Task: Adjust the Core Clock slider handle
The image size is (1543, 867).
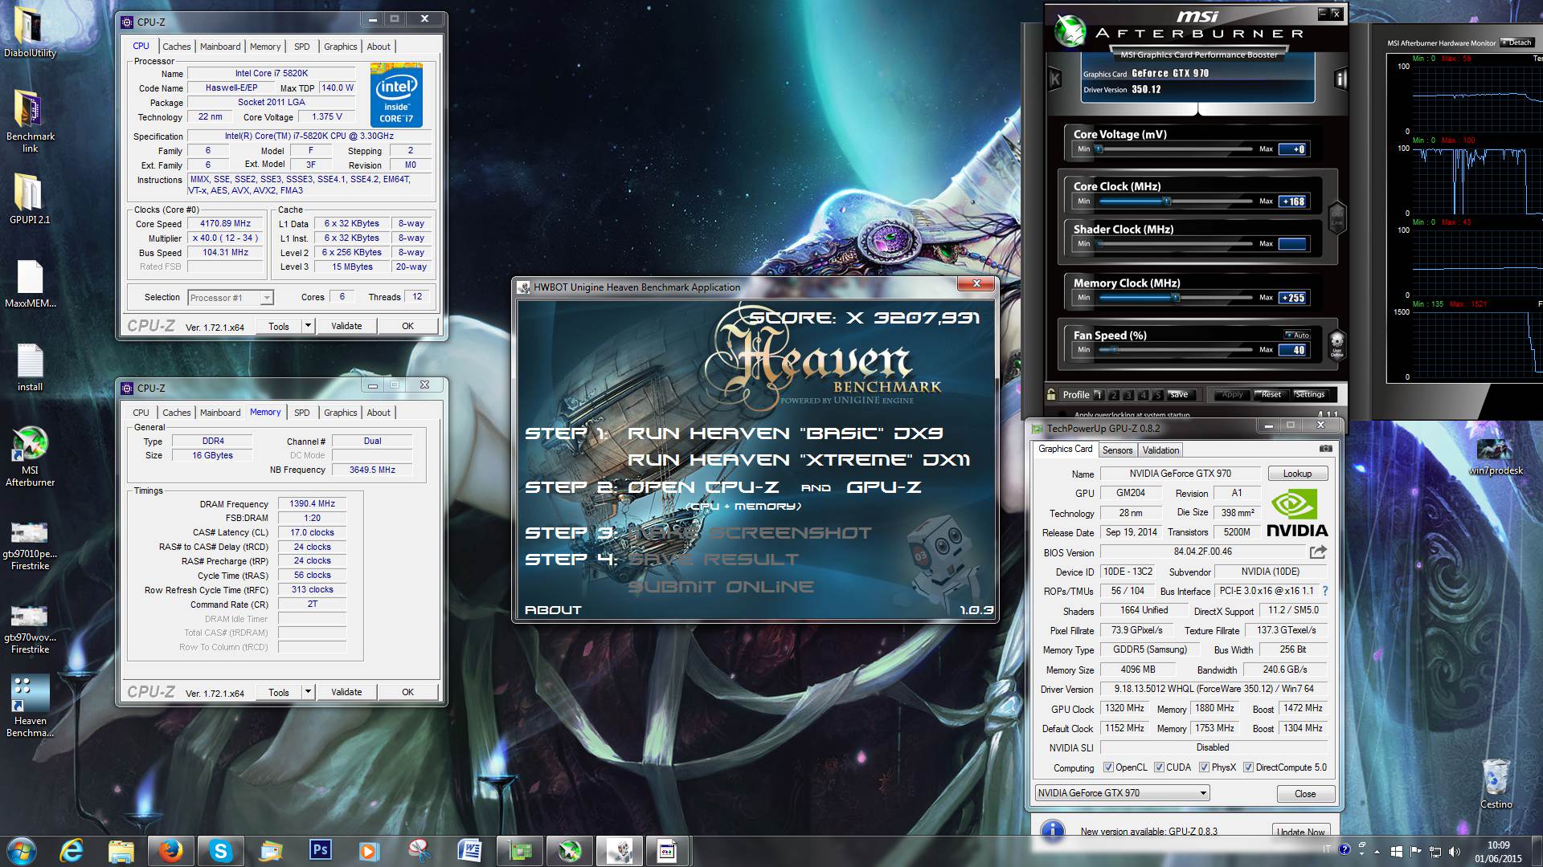Action: [1167, 201]
